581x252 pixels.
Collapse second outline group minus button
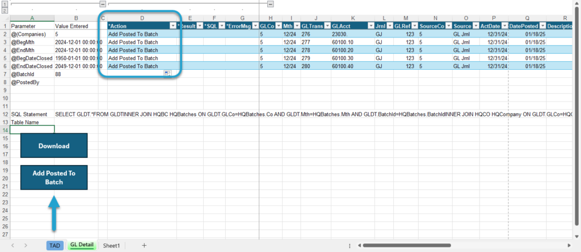pyautogui.click(x=271, y=4)
